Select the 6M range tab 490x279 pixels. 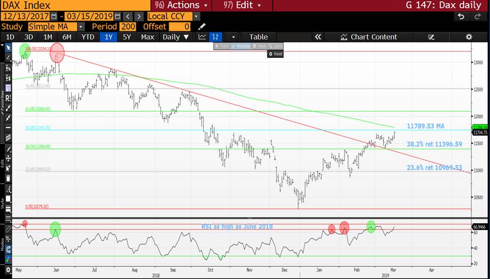tap(66, 37)
